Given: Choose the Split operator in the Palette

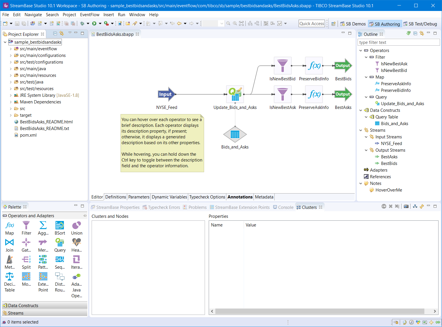Looking at the screenshot, I should (x=26, y=262).
